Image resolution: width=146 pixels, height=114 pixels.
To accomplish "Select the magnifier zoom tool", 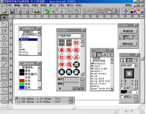I will point(4,44).
